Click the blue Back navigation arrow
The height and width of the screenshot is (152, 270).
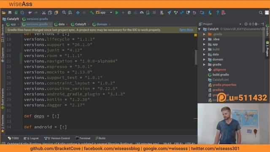(78, 13)
